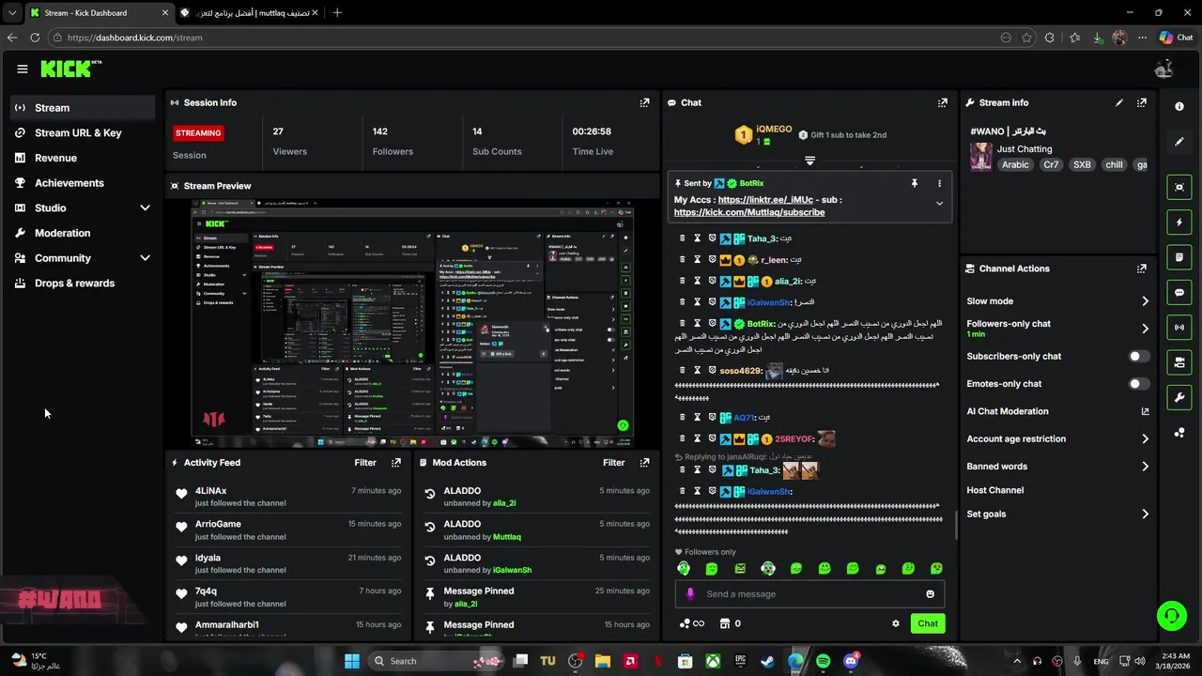This screenshot has height=676, width=1202.
Task: Click the document icon in right sidebar
Action: point(1179,256)
